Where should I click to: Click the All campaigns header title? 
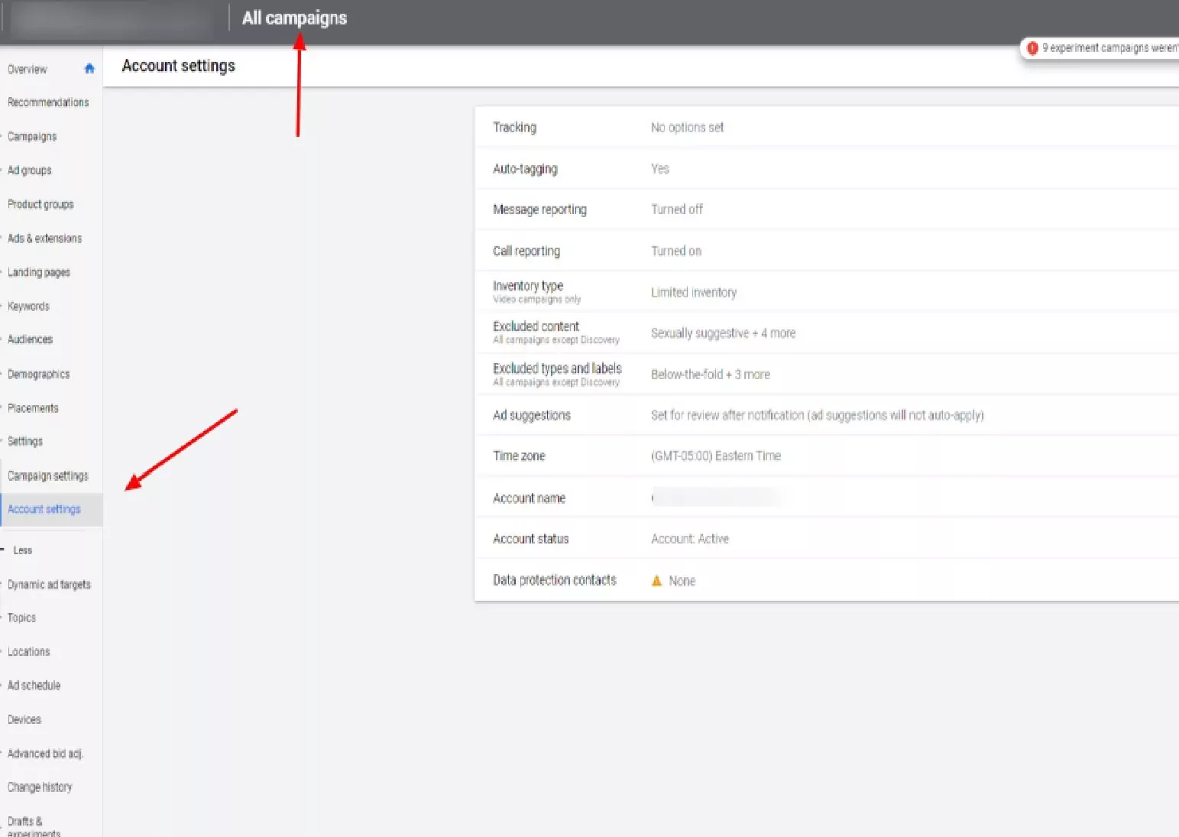pyautogui.click(x=294, y=18)
